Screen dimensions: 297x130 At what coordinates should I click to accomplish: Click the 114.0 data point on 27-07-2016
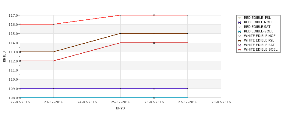click(x=188, y=43)
